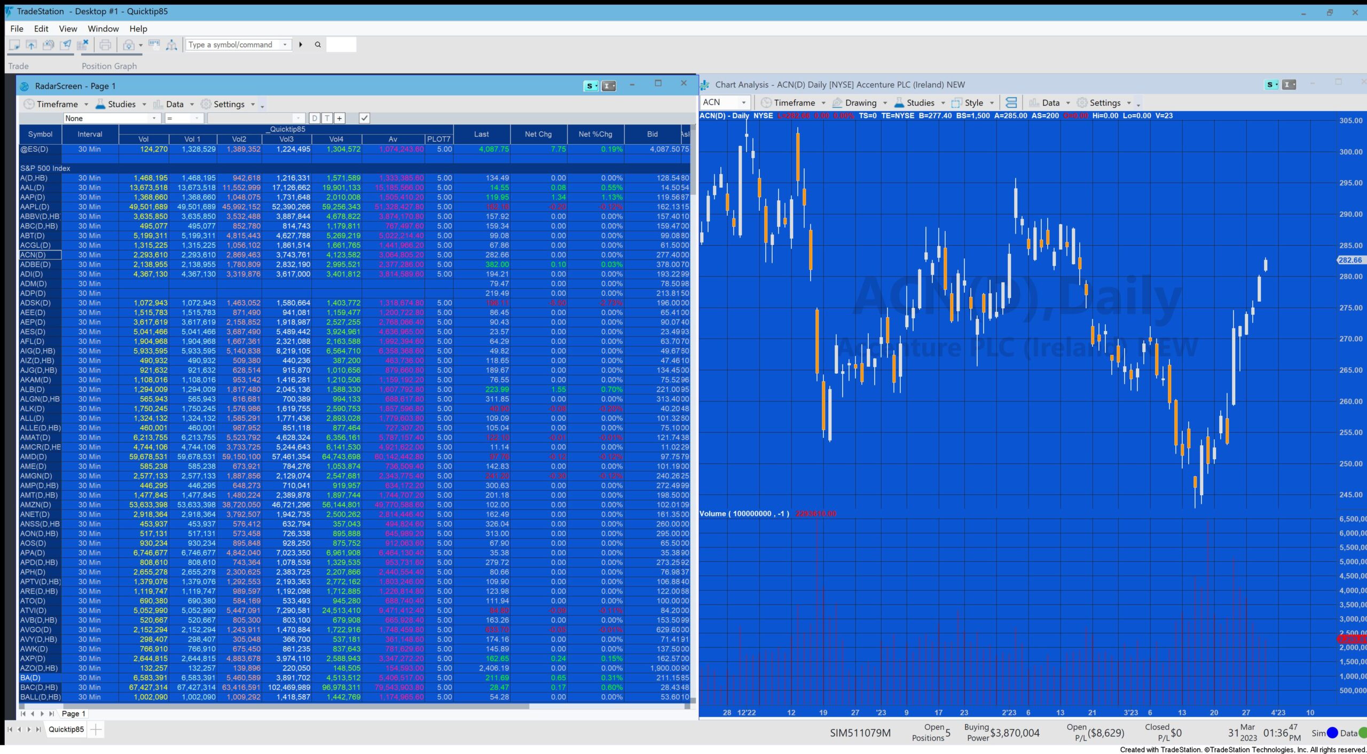Expand RadarScreen Studies dropdown

[144, 104]
